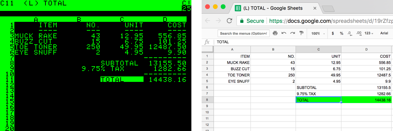Click the docs.google.com address bar
393x131 pixels.
[315, 21]
